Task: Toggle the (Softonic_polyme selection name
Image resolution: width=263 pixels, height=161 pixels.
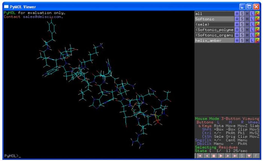Action: 214,30
